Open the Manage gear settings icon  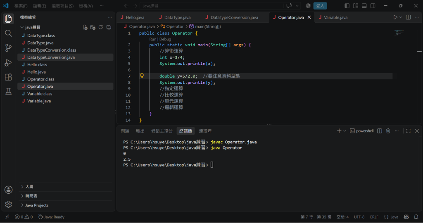tap(8, 204)
